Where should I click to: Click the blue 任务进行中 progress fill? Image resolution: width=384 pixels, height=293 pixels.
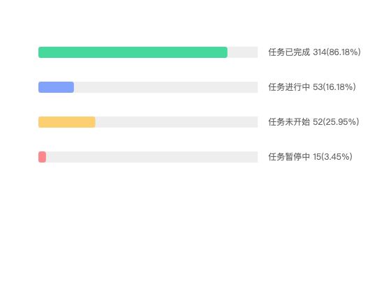click(56, 87)
